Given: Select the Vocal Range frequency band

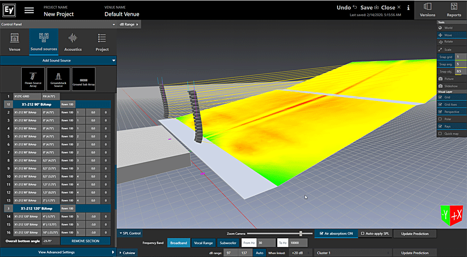Looking at the screenshot, I should [204, 243].
